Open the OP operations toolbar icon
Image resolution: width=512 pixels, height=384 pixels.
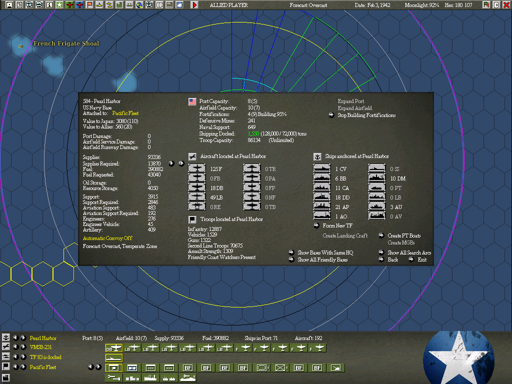click(x=159, y=5)
